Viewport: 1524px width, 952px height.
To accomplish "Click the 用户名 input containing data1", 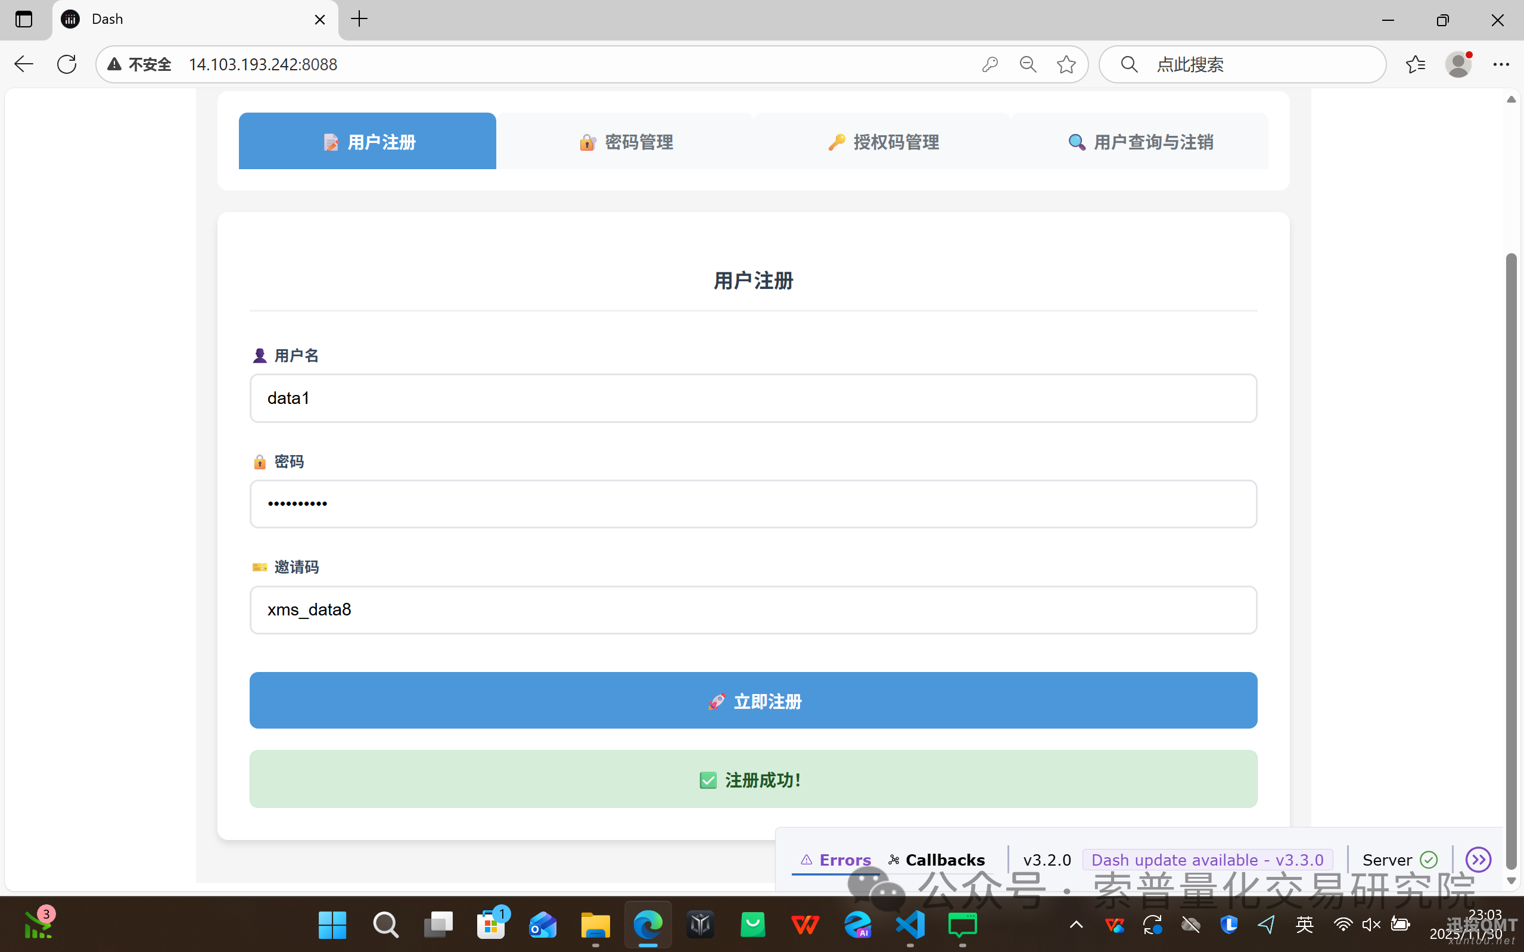I will tap(753, 398).
